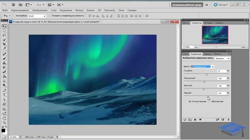Select the Move tool in the toolbox

click(4, 26)
